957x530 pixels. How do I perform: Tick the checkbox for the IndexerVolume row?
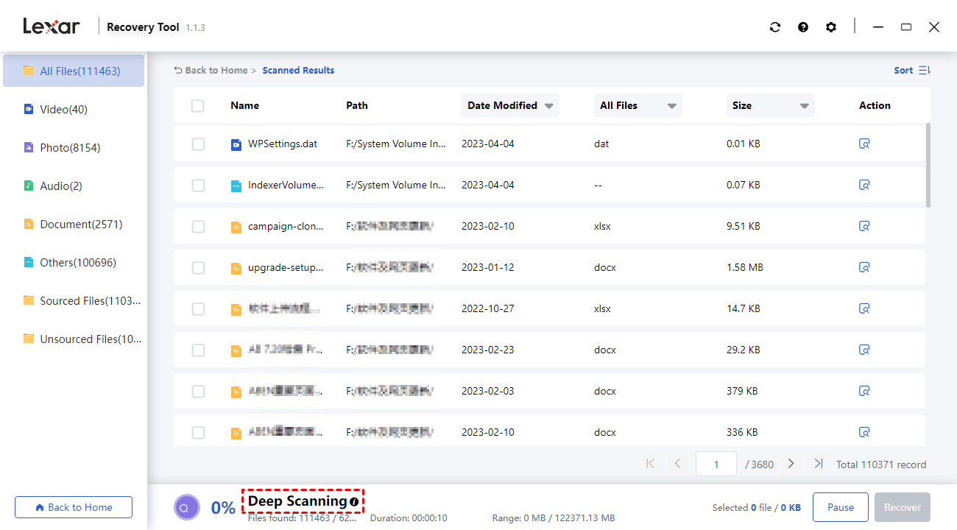coord(198,185)
